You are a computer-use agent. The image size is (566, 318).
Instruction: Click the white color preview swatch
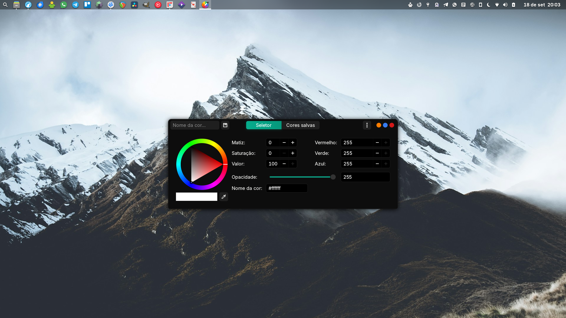click(x=196, y=197)
